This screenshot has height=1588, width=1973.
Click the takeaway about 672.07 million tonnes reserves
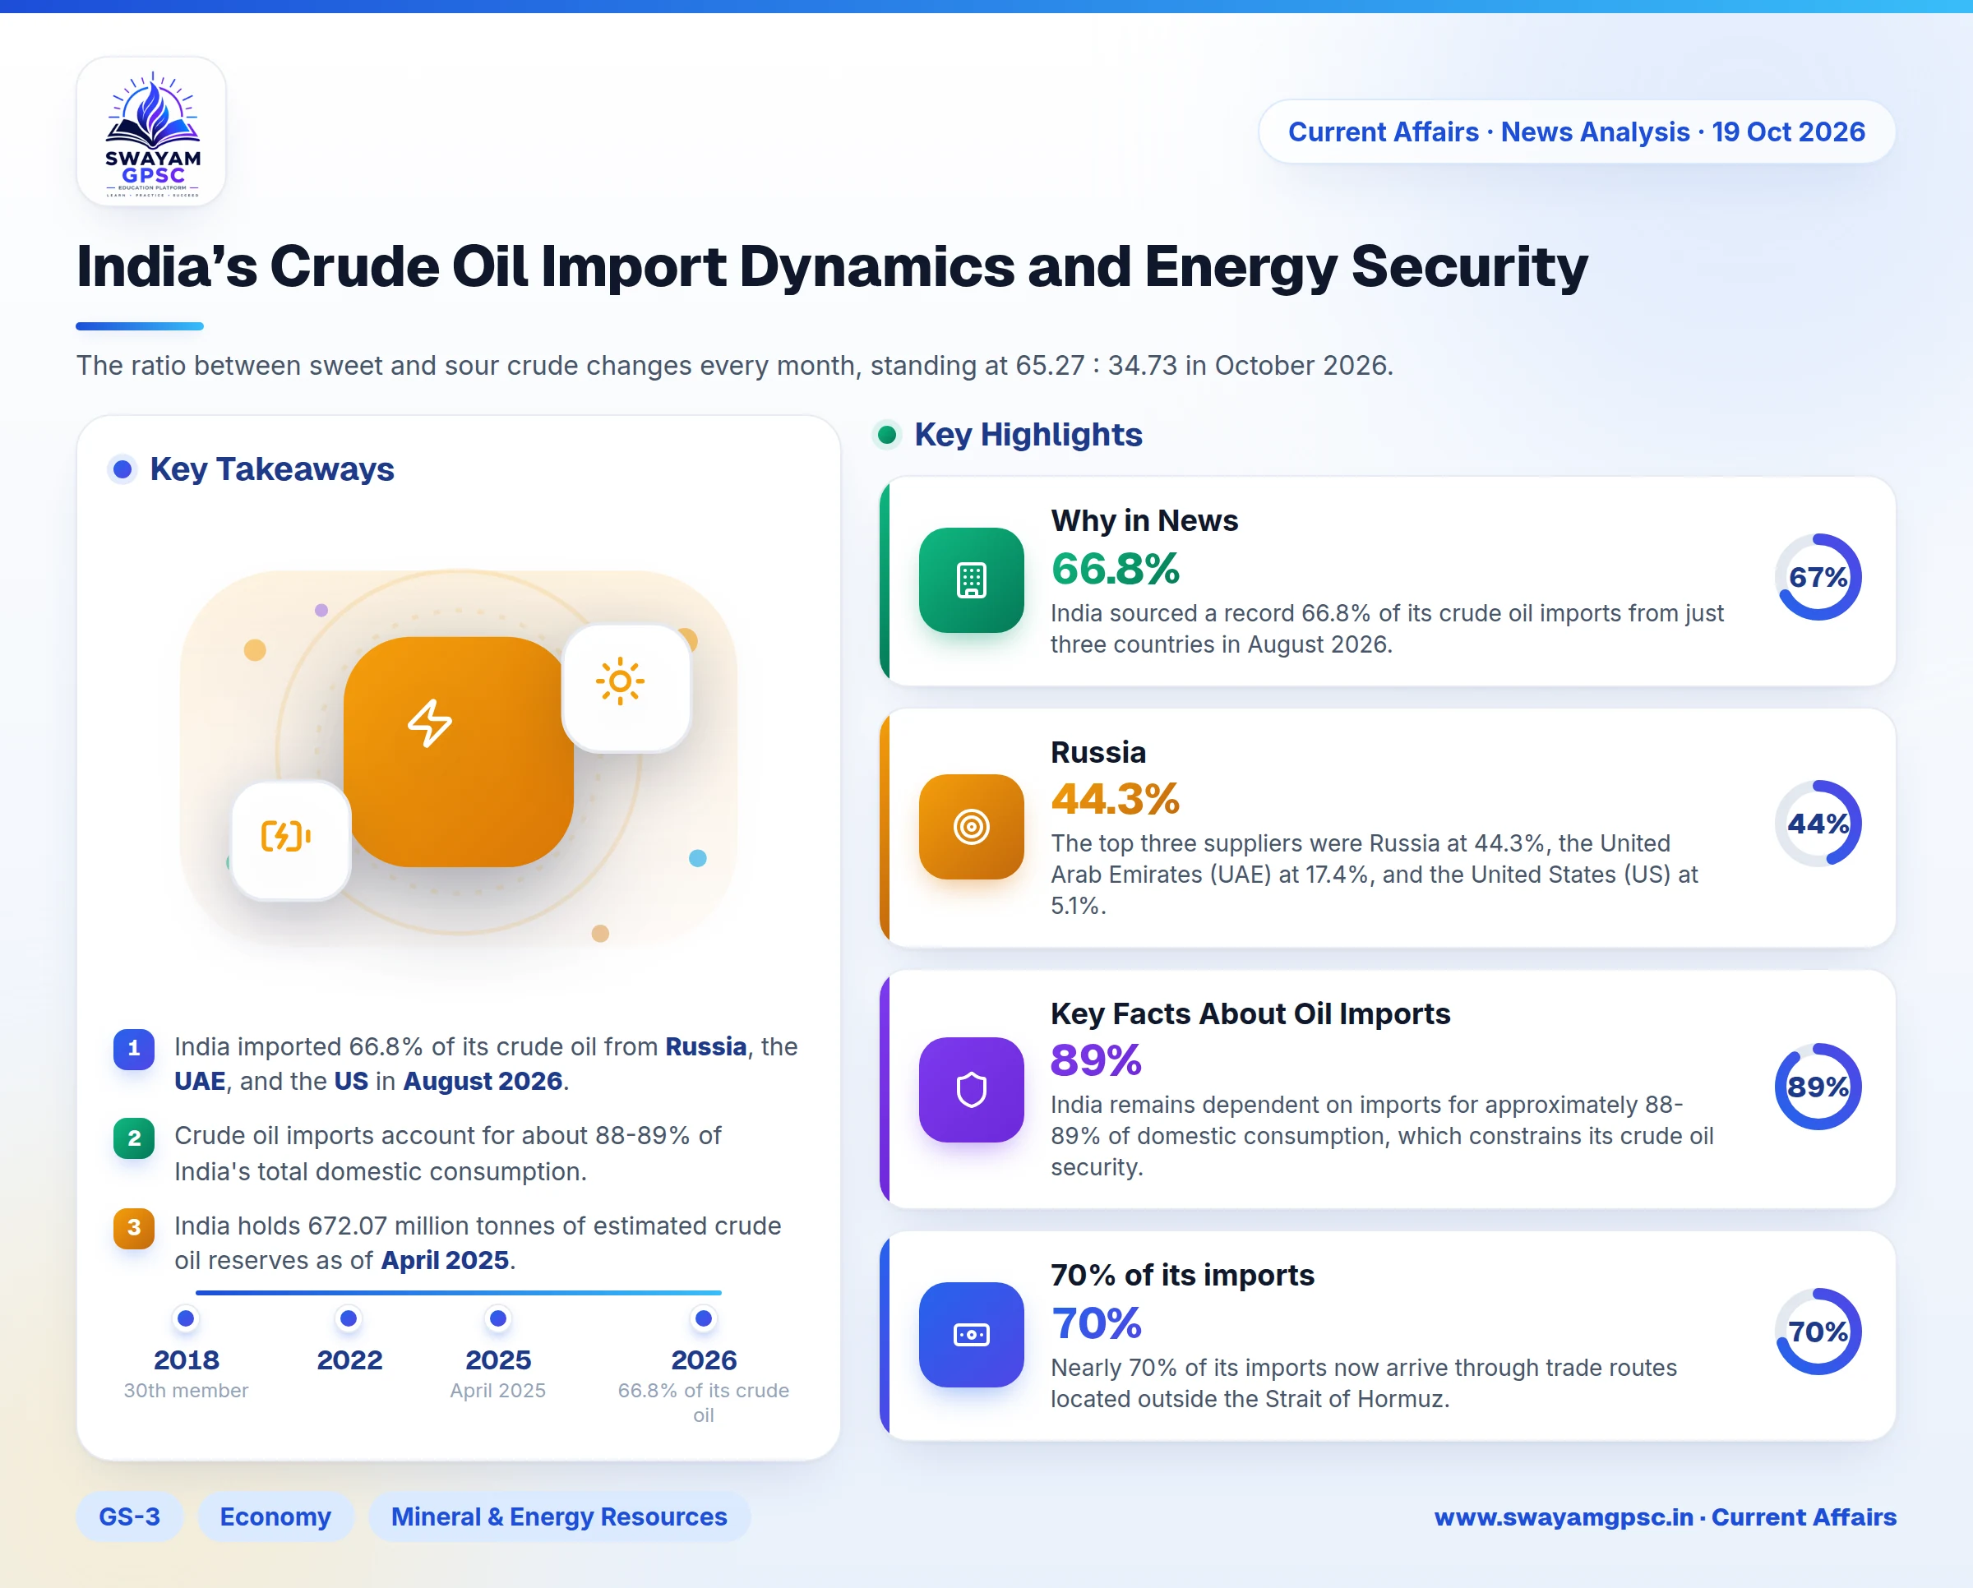pyautogui.click(x=478, y=1243)
